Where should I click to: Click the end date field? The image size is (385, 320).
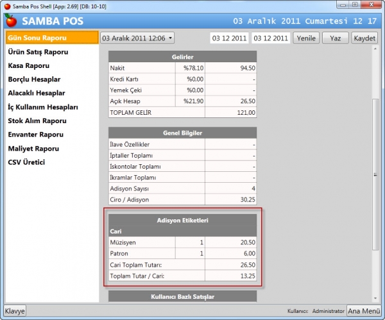271,38
